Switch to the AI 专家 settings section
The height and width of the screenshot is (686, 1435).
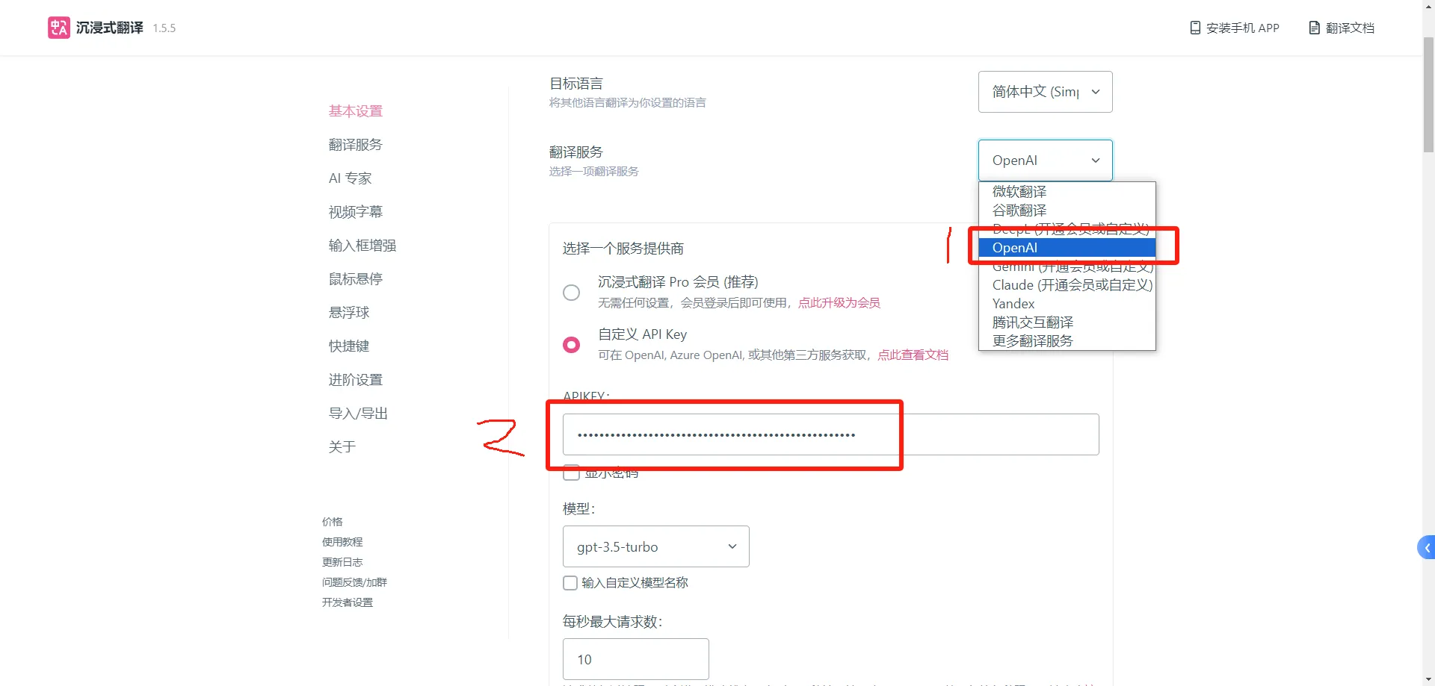point(349,178)
